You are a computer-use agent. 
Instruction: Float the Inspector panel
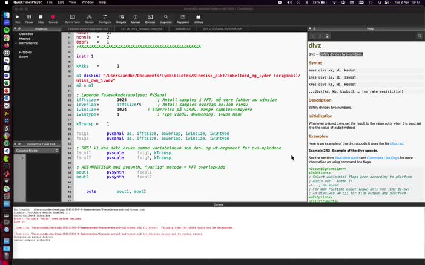(19, 28)
